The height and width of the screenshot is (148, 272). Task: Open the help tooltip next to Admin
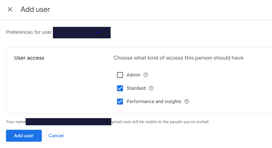pyautogui.click(x=146, y=75)
